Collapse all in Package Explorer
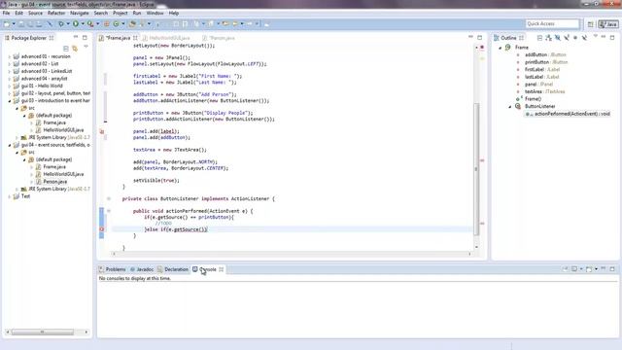 click(66, 49)
